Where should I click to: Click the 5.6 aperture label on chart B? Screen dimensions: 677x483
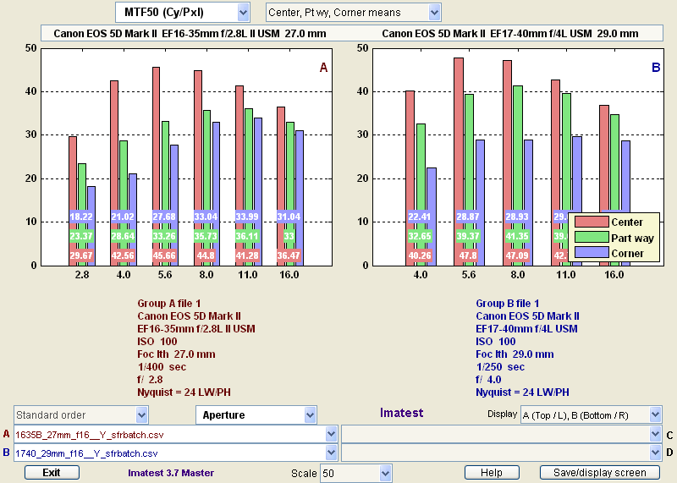[x=469, y=275]
